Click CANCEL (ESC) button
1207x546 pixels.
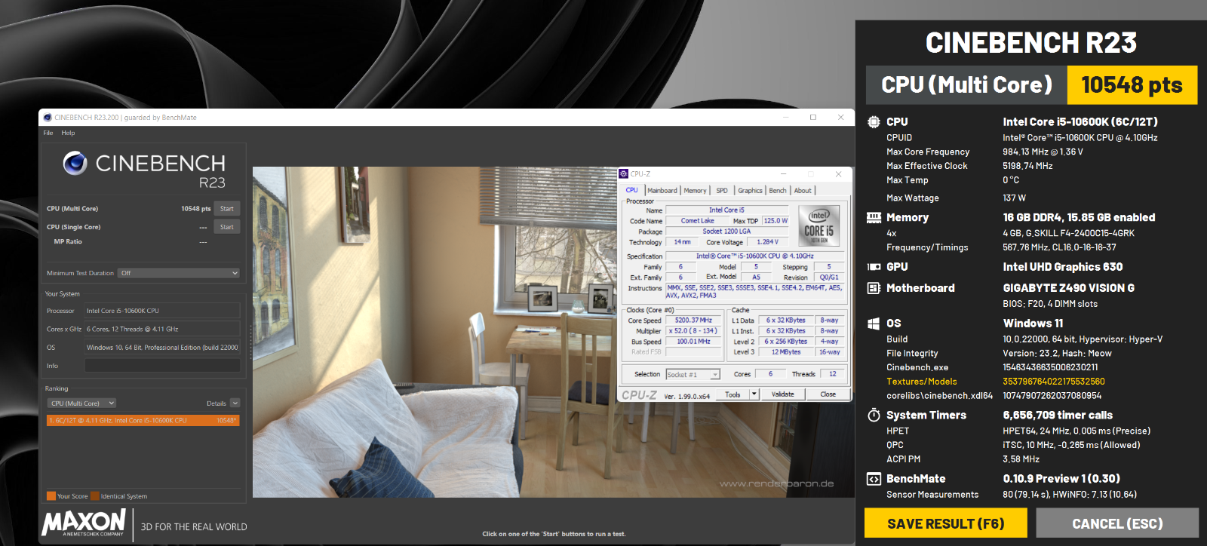[1117, 523]
